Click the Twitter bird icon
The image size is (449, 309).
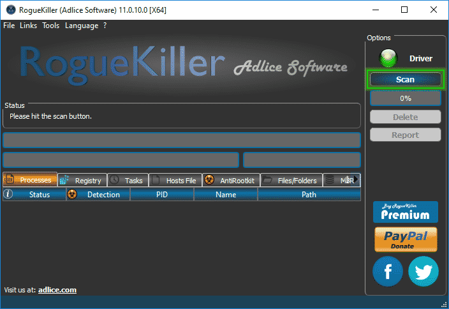tap(423, 271)
